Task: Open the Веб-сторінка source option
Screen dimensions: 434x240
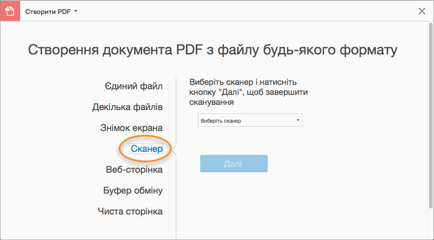Action: coord(134,170)
